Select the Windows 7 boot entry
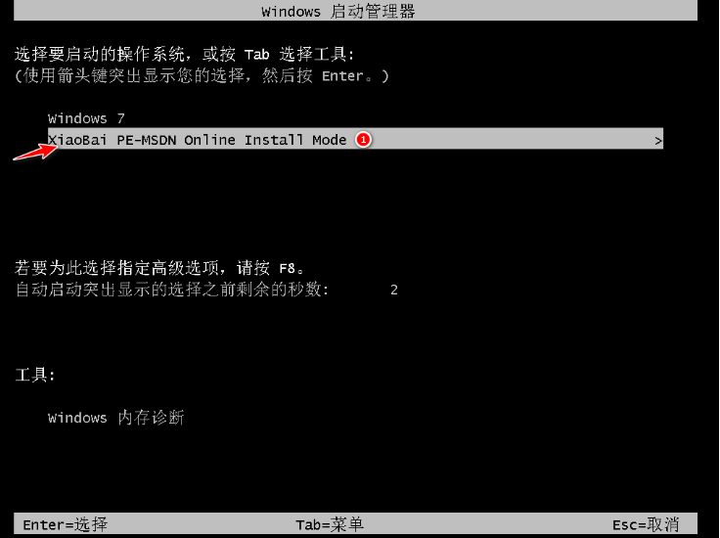This screenshot has height=538, width=720. (x=86, y=118)
